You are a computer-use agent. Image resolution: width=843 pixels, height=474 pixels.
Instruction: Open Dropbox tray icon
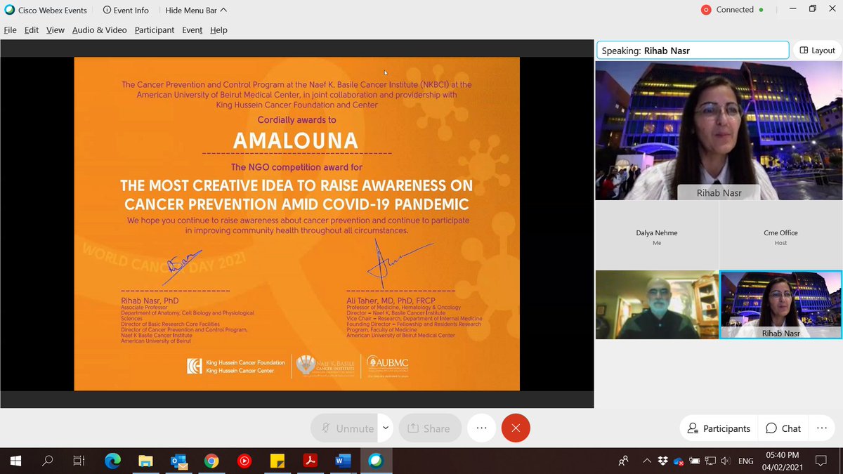pyautogui.click(x=662, y=461)
